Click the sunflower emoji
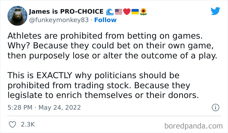 (x=144, y=12)
